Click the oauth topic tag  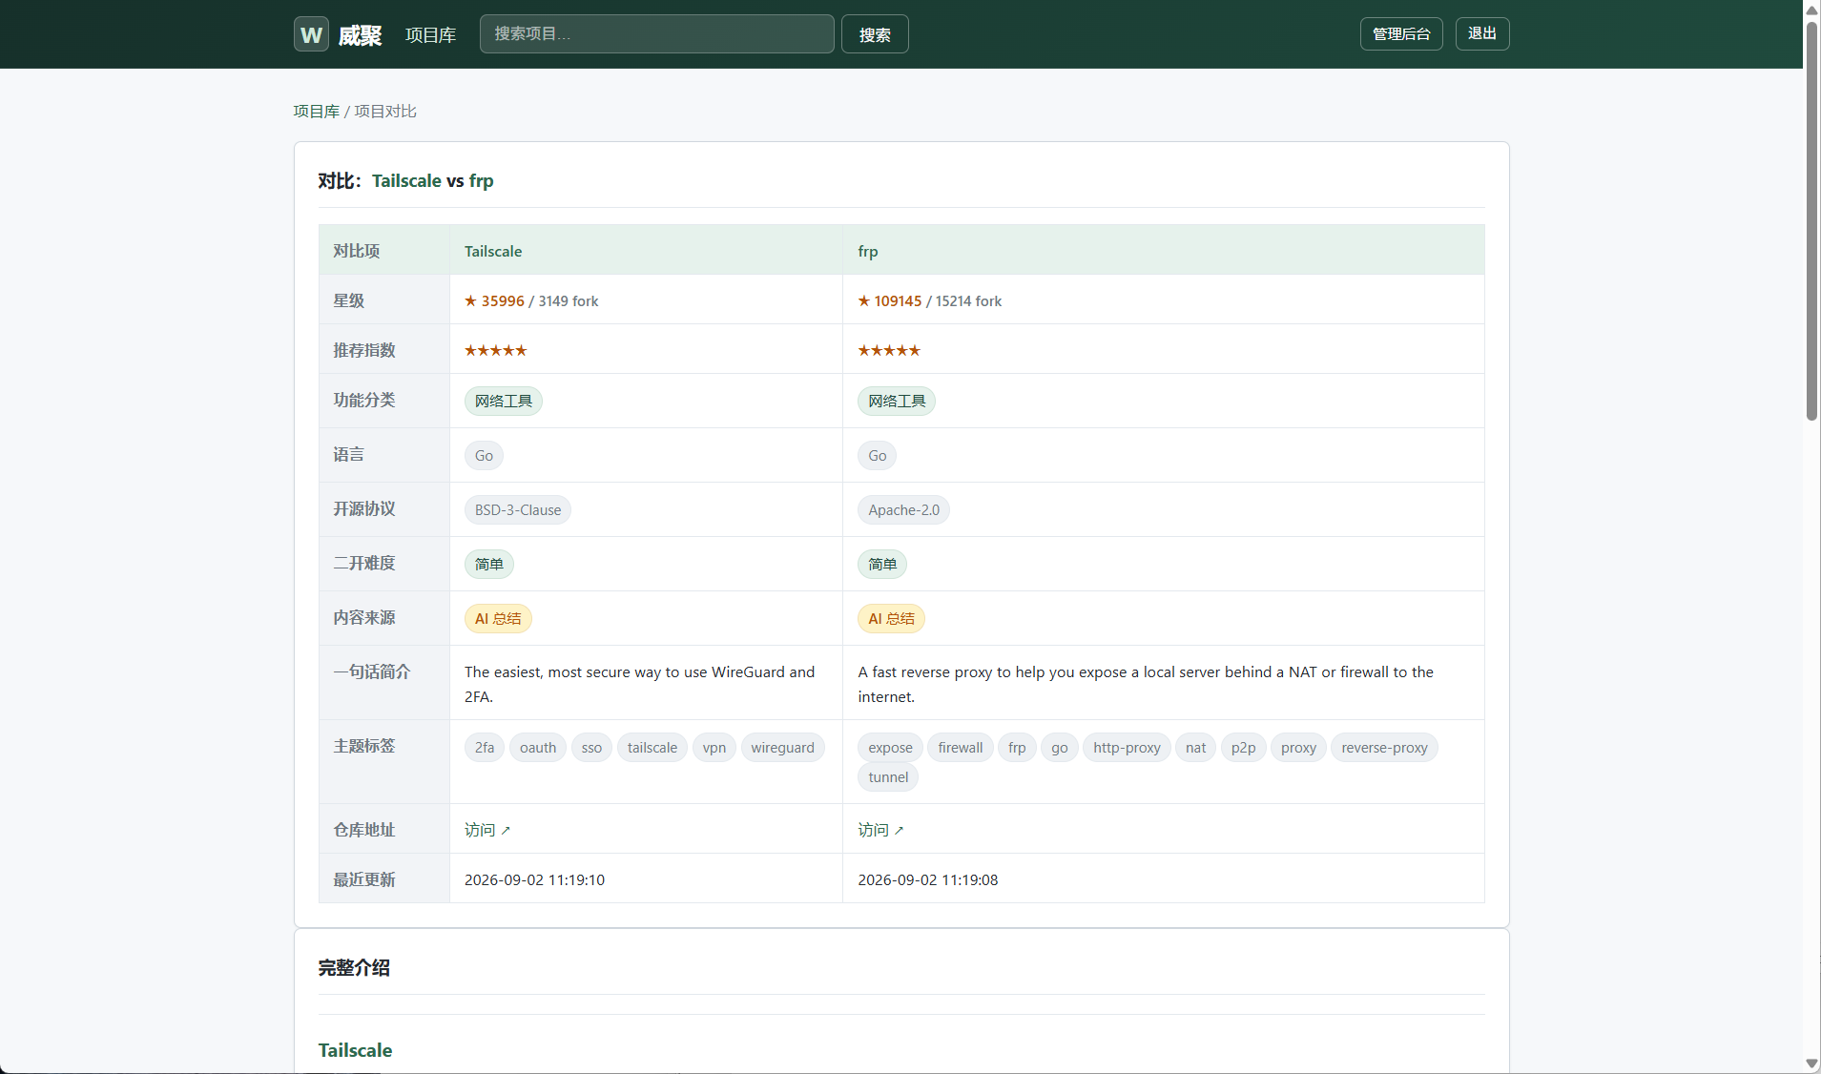(x=538, y=748)
